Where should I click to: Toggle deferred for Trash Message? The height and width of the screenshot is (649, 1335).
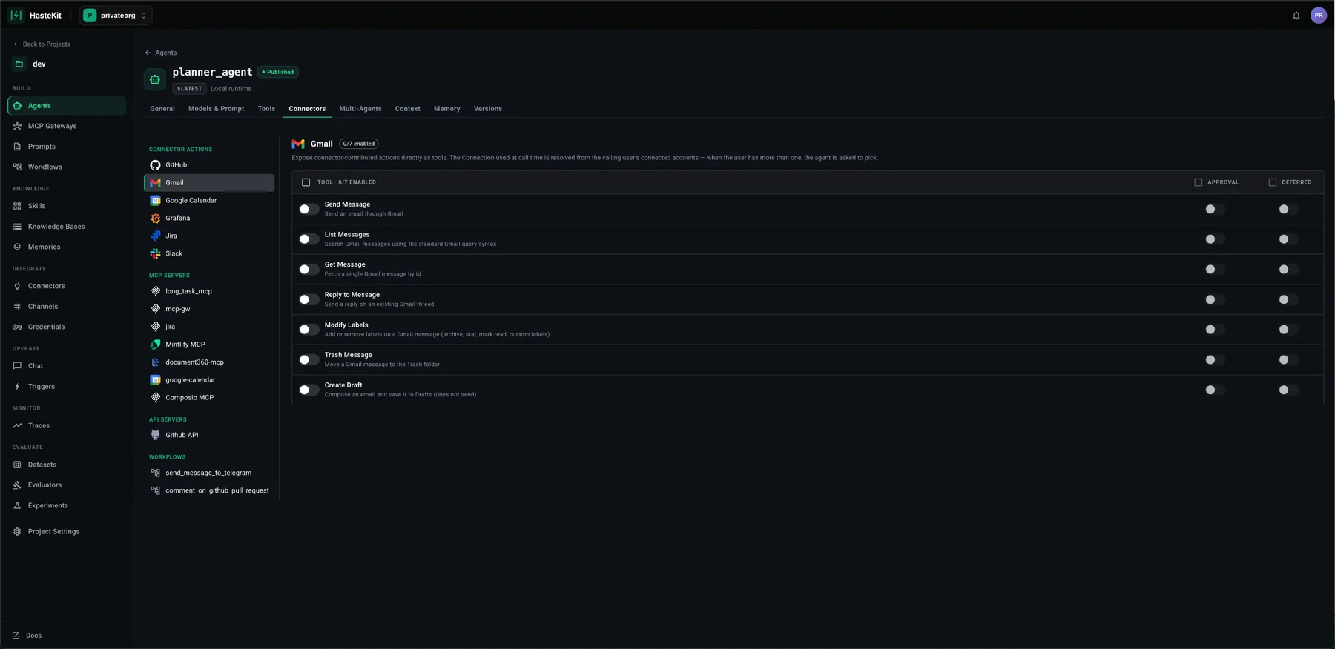pyautogui.click(x=1288, y=360)
